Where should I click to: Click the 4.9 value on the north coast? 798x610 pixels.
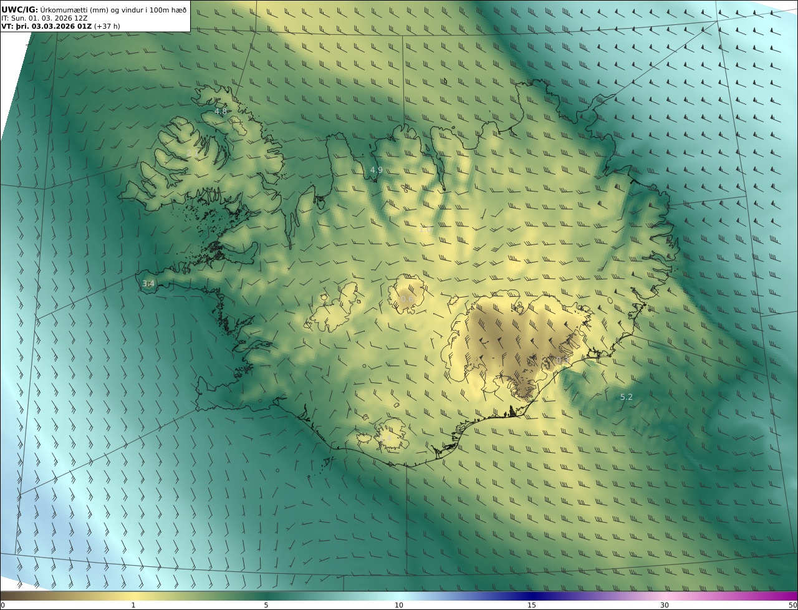(377, 170)
